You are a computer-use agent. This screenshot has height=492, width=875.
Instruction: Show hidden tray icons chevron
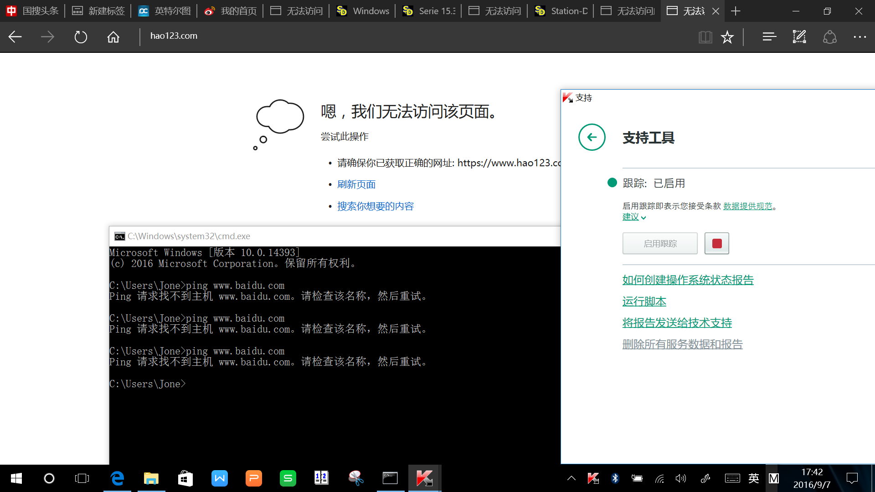571,478
